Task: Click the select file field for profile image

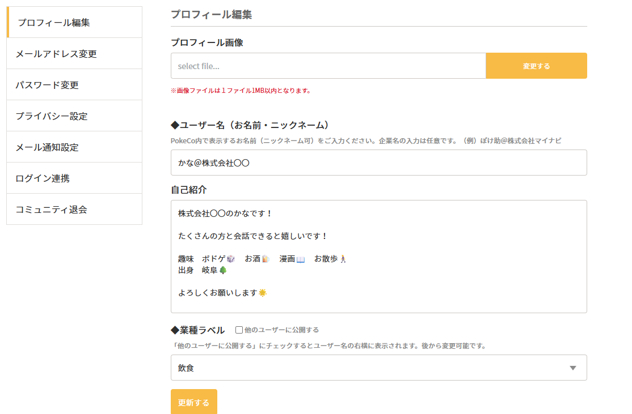Action: [x=328, y=66]
